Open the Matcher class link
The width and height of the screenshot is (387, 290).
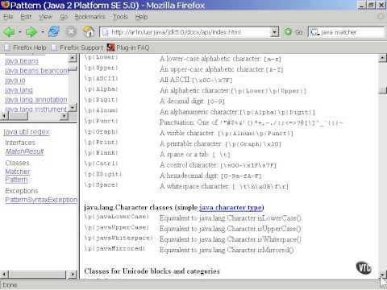pyautogui.click(x=18, y=172)
